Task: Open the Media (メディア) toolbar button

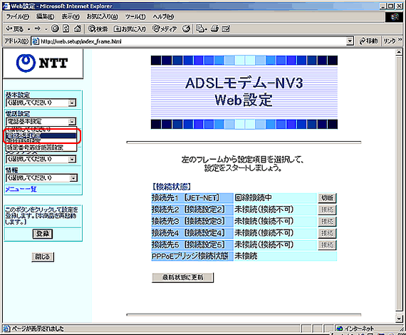Action: [165, 29]
